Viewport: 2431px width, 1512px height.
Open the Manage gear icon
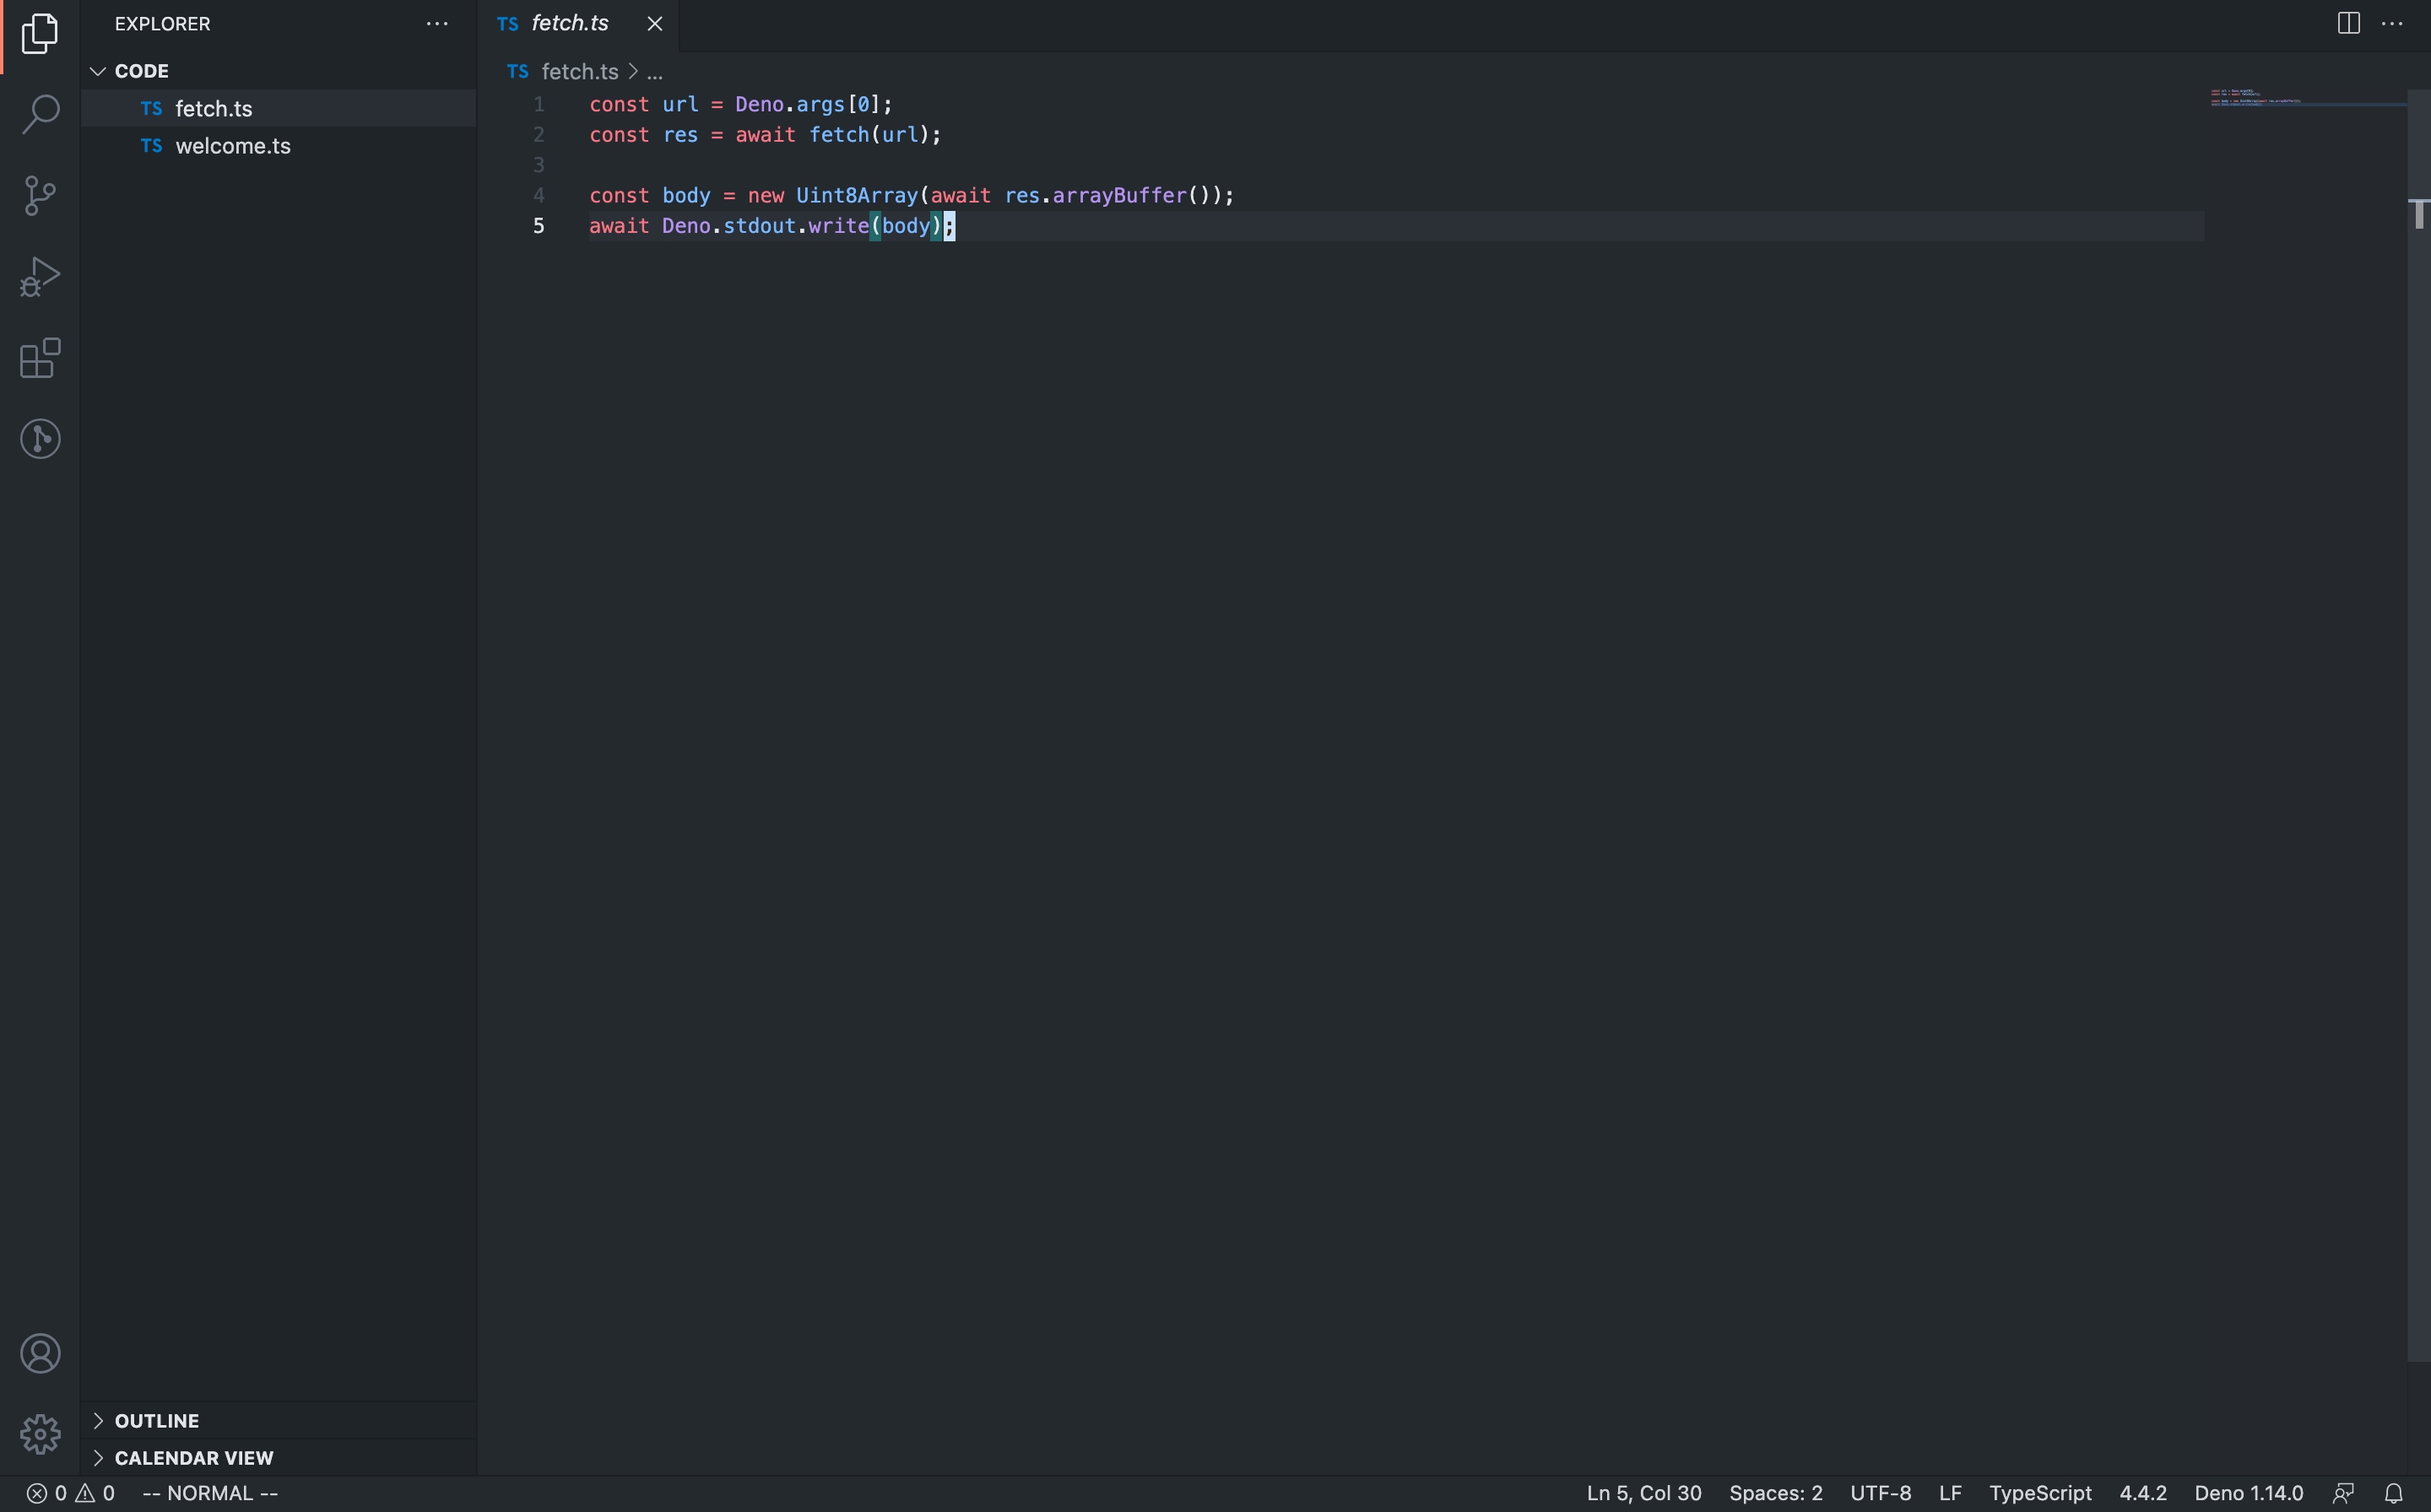[x=40, y=1434]
